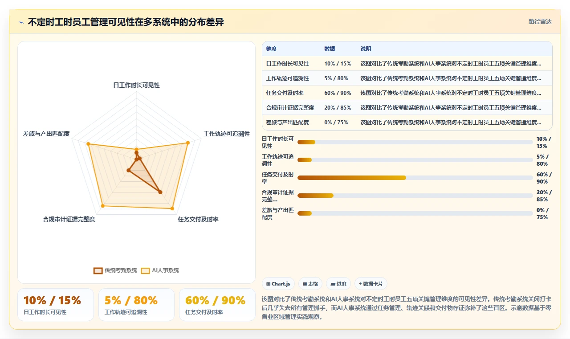Select the 数据卡片 tag chip

[x=371, y=284]
